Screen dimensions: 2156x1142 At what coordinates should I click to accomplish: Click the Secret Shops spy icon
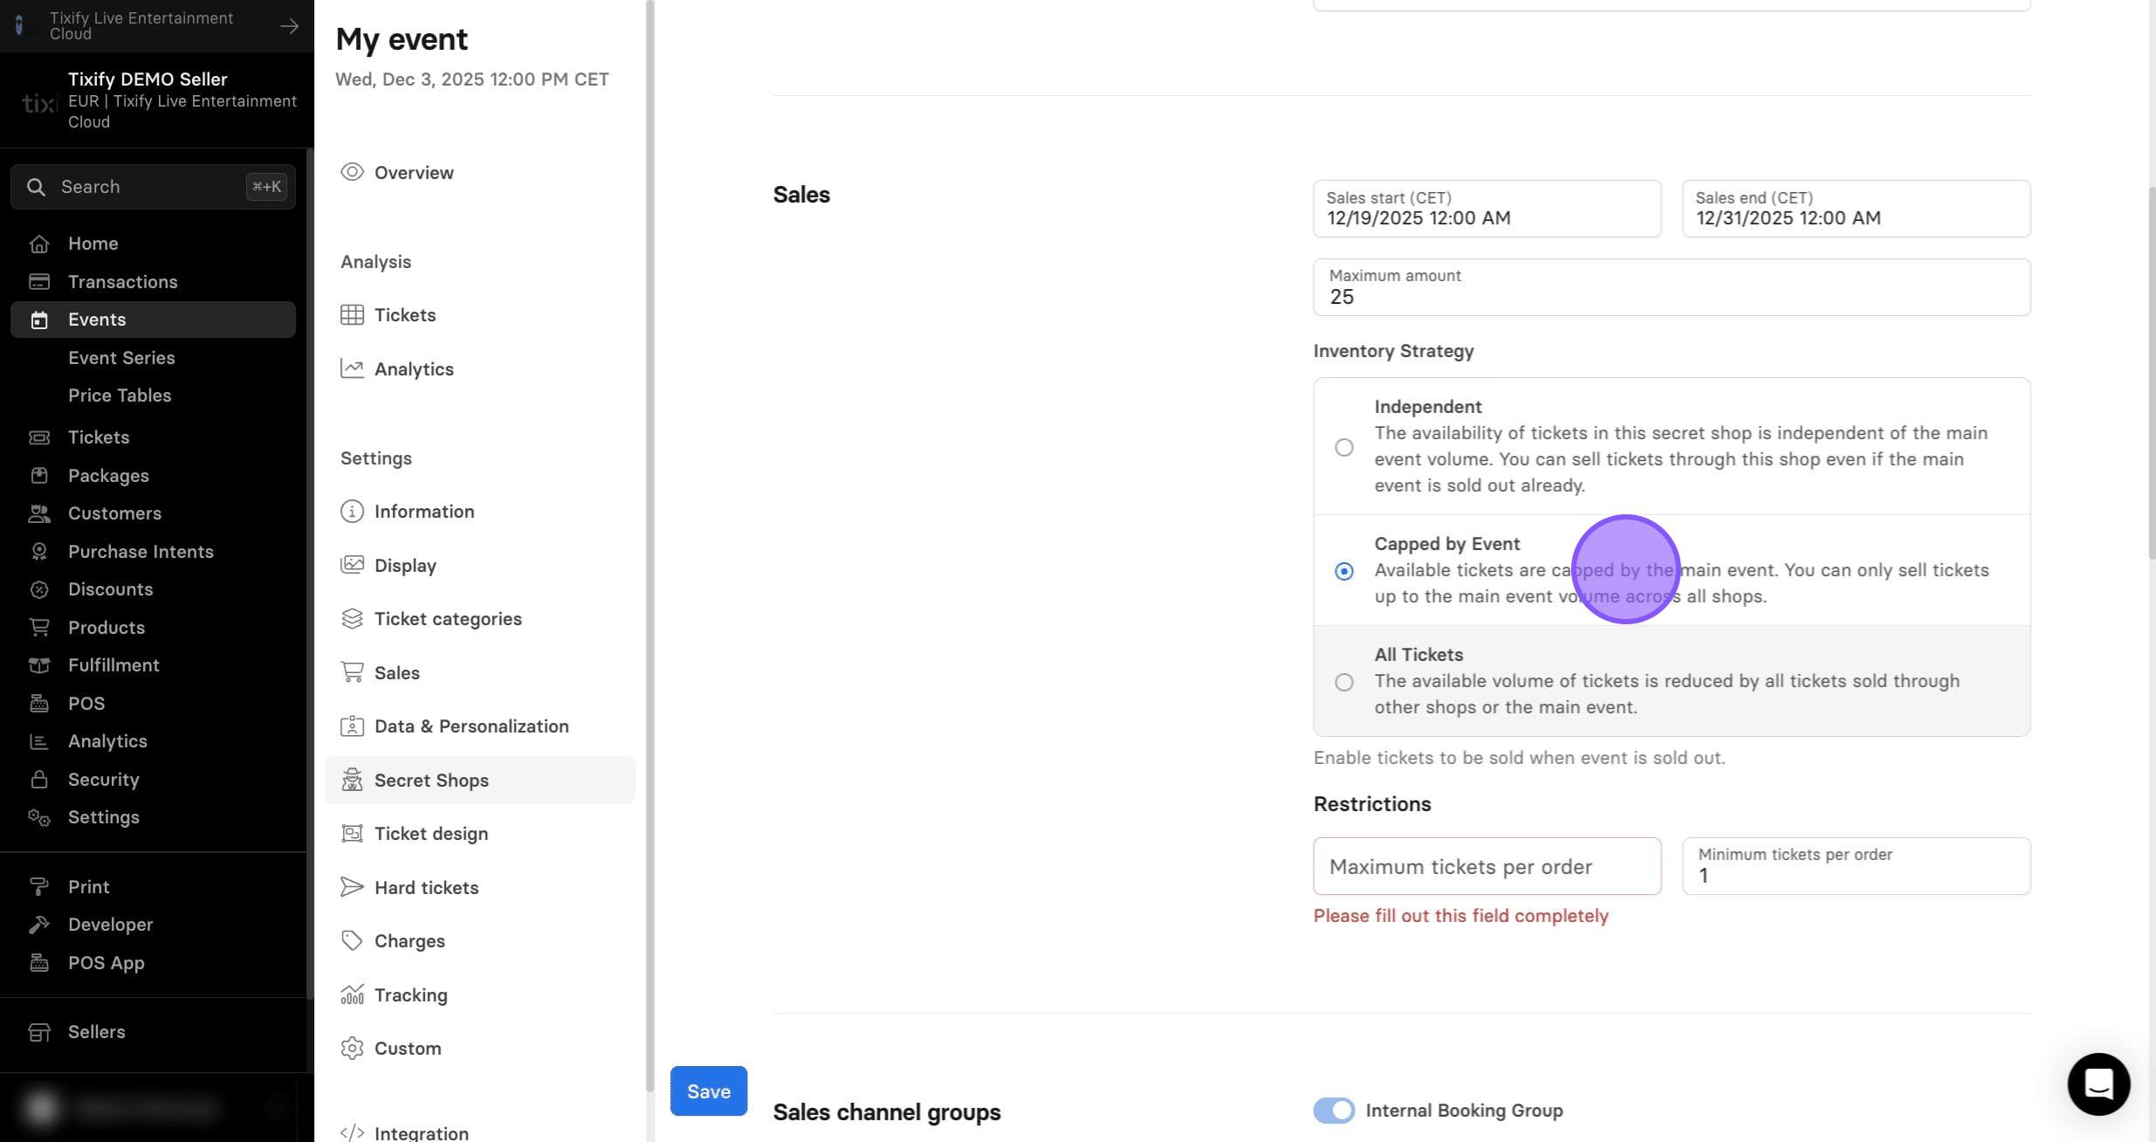[352, 780]
